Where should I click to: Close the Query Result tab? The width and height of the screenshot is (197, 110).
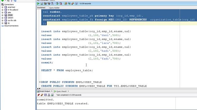68,91
